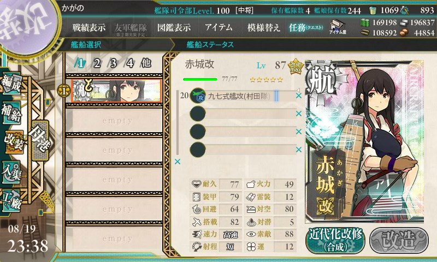The height and width of the screenshot is (262, 437).
Task: Click the torpedo bomber equipment icon
Action: [x=198, y=96]
